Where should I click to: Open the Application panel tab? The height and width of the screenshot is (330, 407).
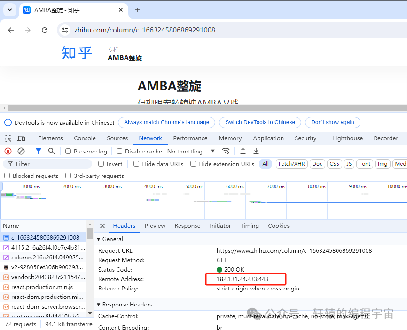268,138
